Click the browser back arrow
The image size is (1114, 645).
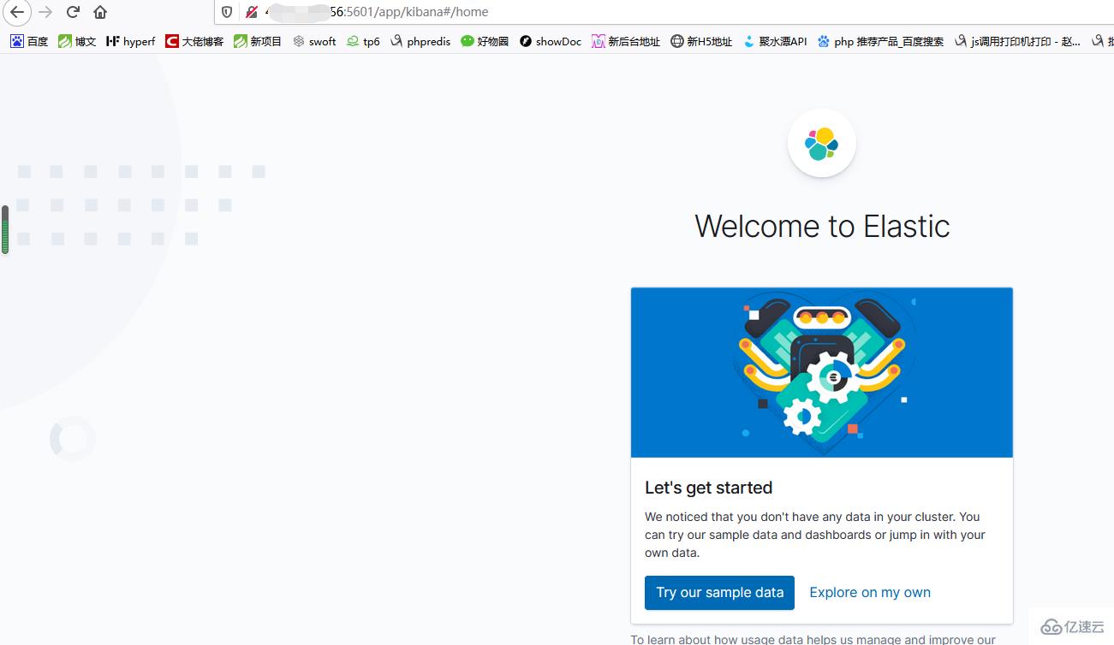[16, 12]
